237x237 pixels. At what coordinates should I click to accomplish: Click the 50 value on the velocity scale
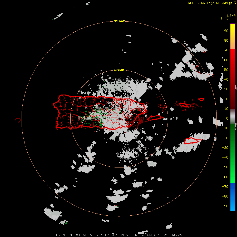point(226,70)
